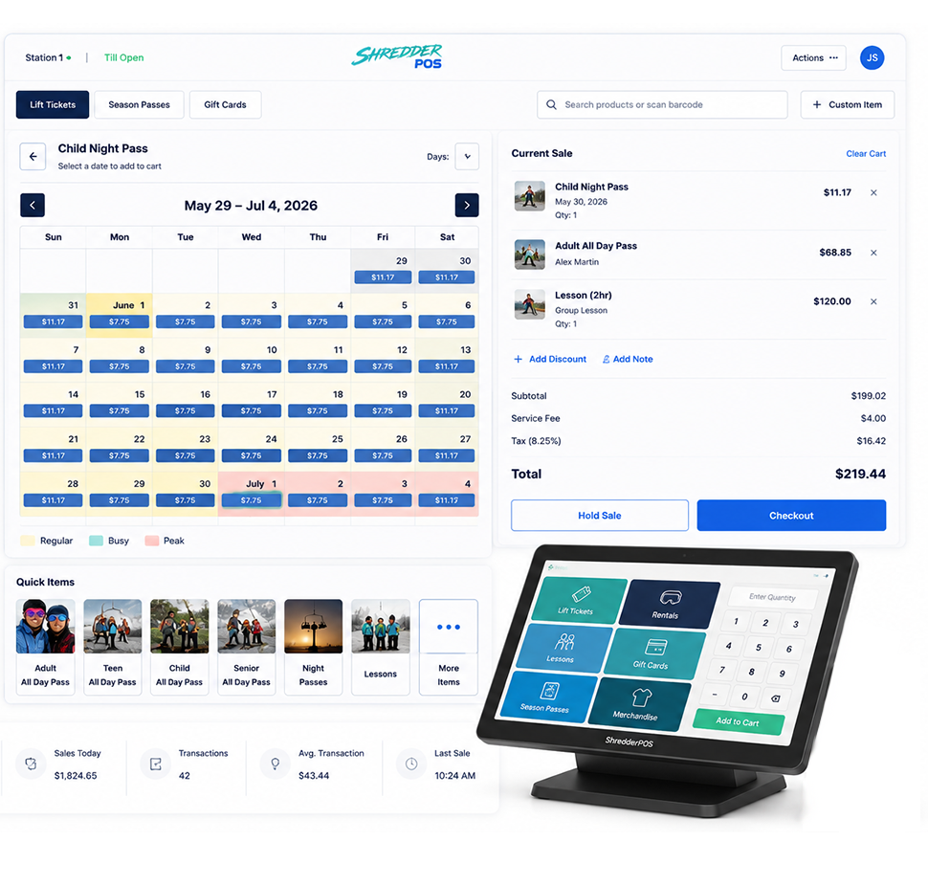The width and height of the screenshot is (928, 886).
Task: Show previous calendar date range
Action: coord(33,206)
